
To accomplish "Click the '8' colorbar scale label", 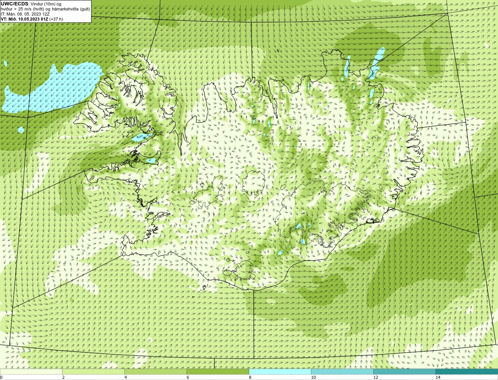I will click(x=250, y=377).
